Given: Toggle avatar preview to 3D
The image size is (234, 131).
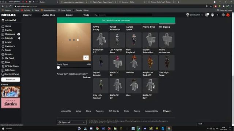Looking at the screenshot, I should point(86,57).
